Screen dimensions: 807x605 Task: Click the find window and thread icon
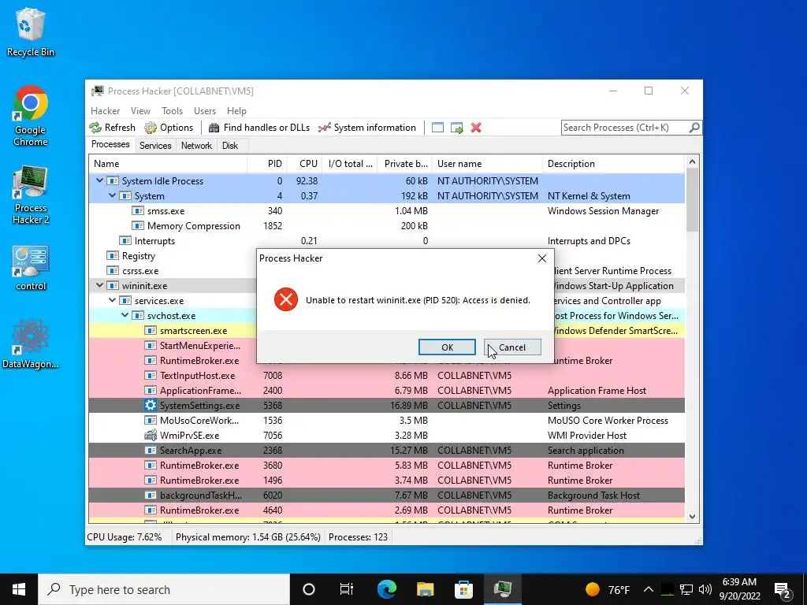[x=457, y=128]
